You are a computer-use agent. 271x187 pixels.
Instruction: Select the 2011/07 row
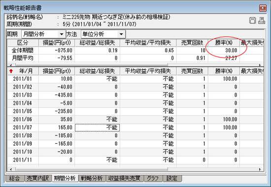tap(135, 127)
